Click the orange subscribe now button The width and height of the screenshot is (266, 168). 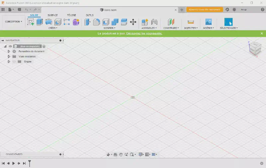click(x=204, y=10)
